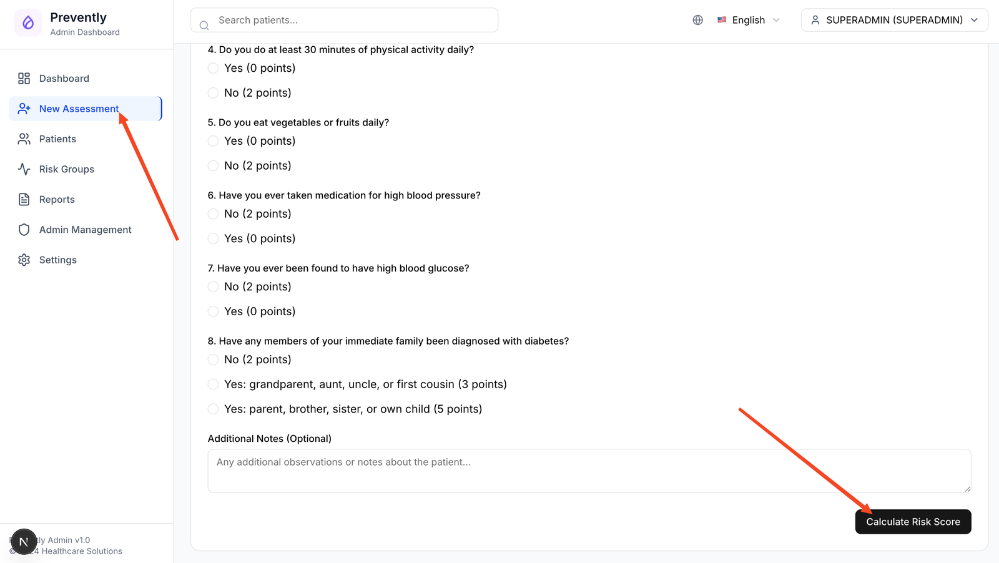The image size is (999, 563).
Task: Select Yes for eating vegetables daily
Action: point(214,141)
